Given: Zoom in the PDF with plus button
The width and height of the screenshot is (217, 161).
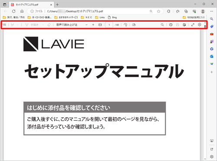Looking at the screenshot, I should [x=93, y=25].
